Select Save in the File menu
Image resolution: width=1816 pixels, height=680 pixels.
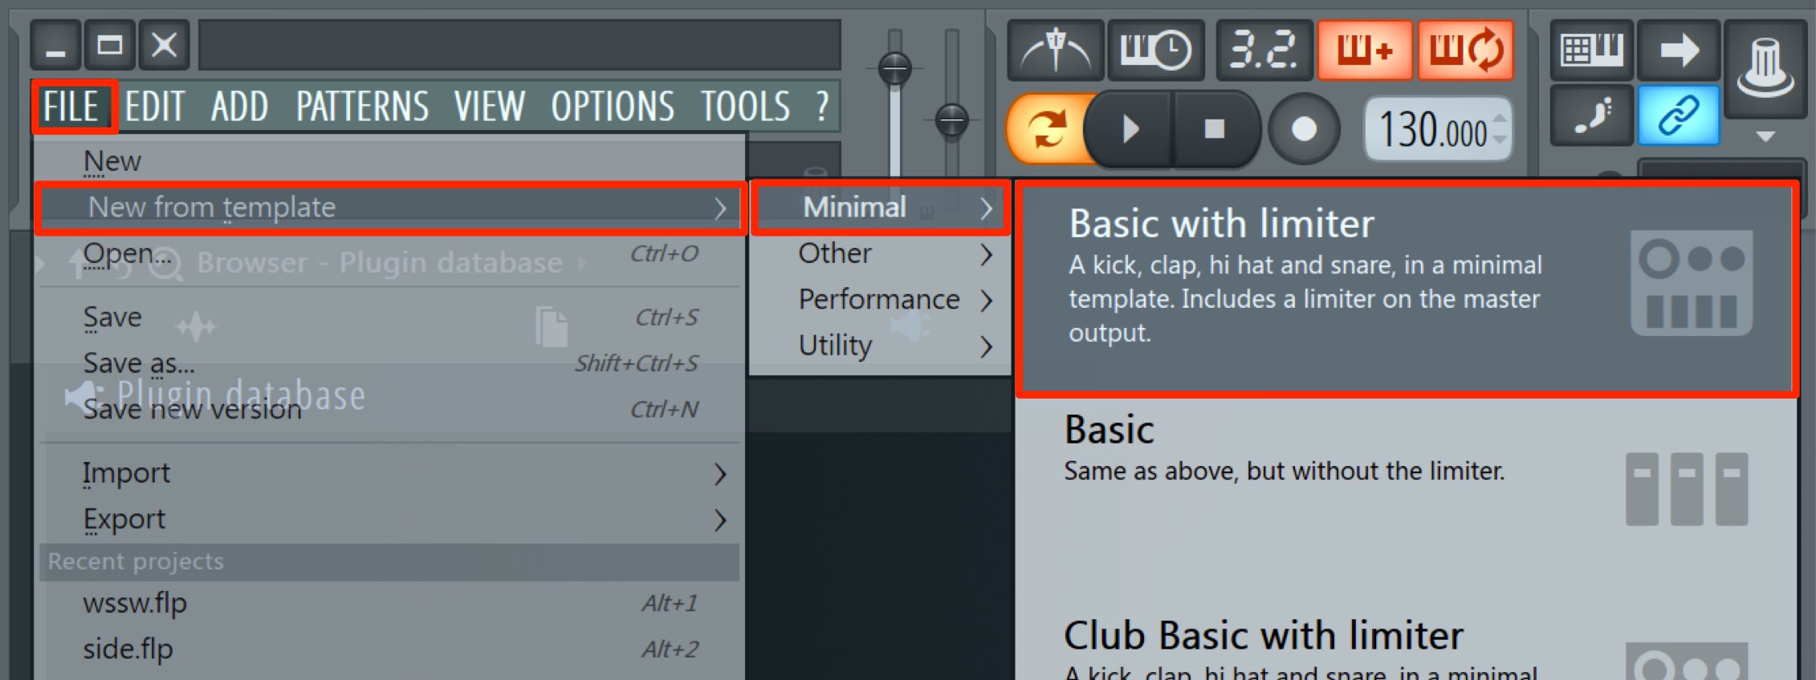pos(389,318)
